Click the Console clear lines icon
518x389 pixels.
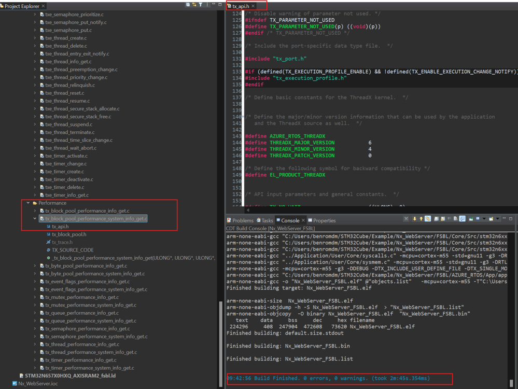pyautogui.click(x=449, y=218)
